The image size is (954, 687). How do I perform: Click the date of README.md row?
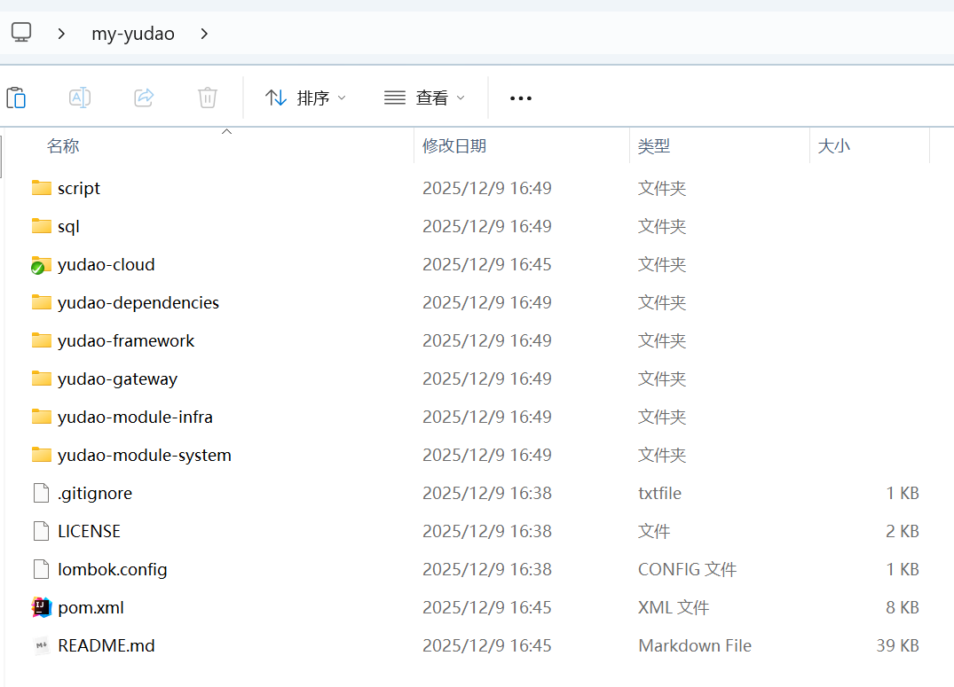click(x=487, y=645)
